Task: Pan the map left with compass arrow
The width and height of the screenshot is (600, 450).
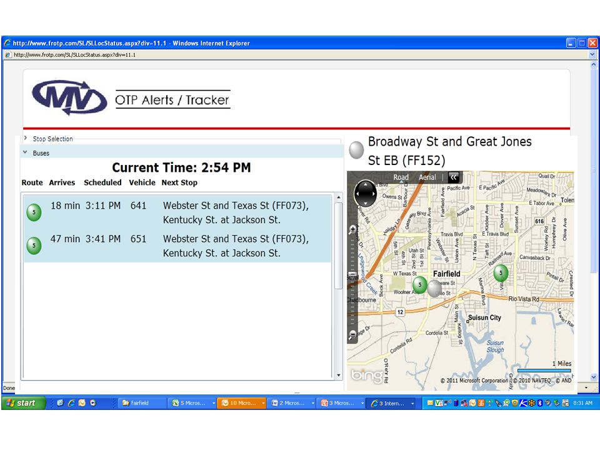Action: click(x=357, y=194)
